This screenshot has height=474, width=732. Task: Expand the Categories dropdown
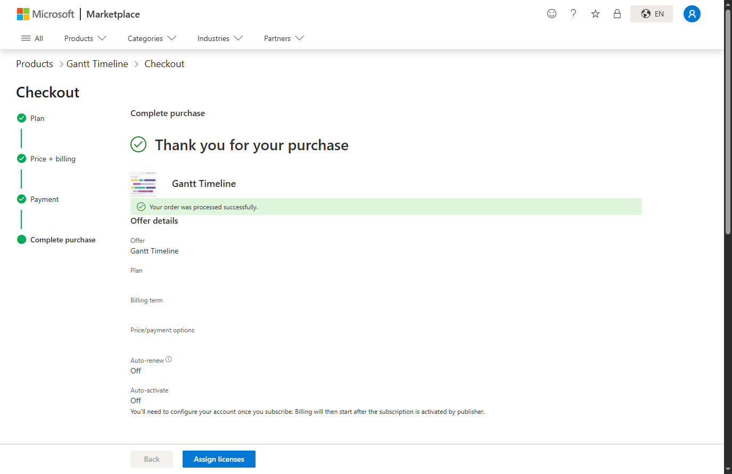coord(152,38)
